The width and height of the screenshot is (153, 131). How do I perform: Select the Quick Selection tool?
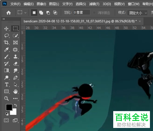click(15, 36)
